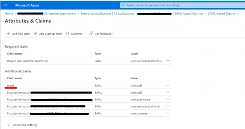Screen dimensions: 245x129
Task: Click the search resources, services, and docs box
Action: (182, 5)
